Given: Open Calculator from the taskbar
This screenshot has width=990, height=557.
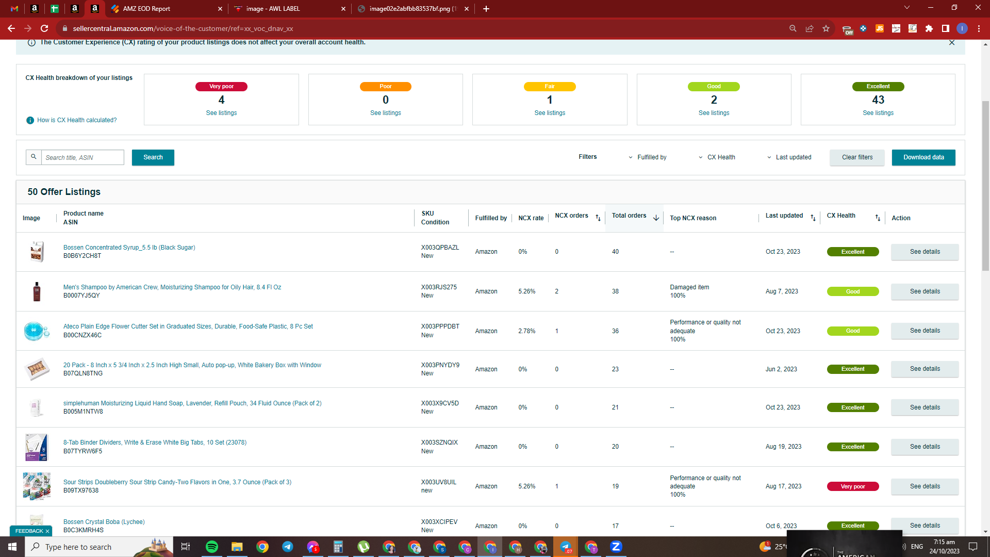Looking at the screenshot, I should point(338,547).
